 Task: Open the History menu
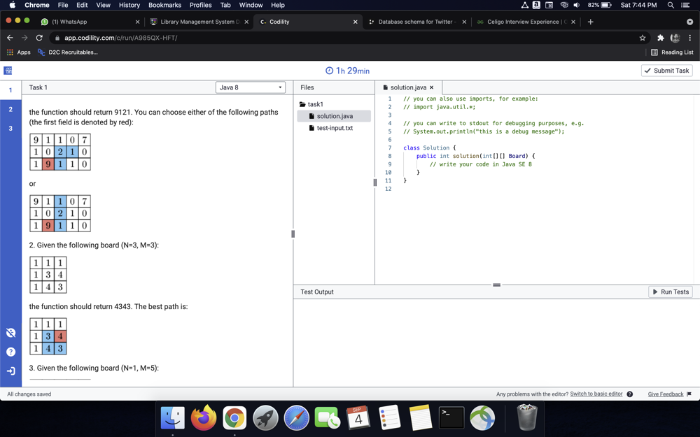(x=129, y=5)
